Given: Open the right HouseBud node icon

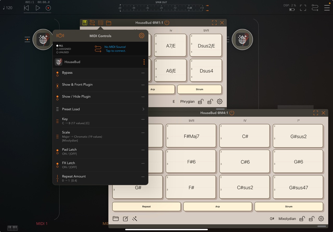Looking at the screenshot, I should click(x=242, y=39).
